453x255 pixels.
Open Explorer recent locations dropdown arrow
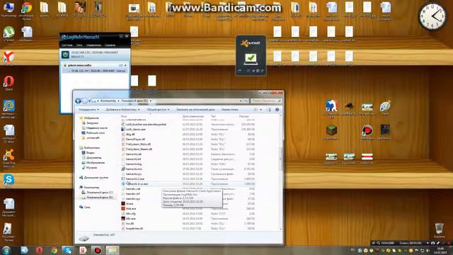[x=89, y=101]
